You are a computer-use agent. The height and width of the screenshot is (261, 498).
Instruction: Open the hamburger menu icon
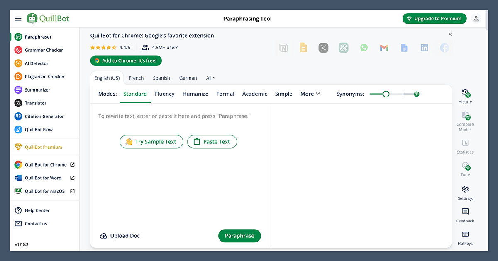[18, 19]
